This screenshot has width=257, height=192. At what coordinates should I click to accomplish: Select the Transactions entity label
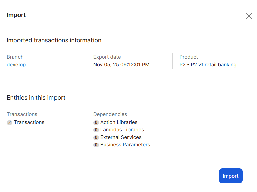pyautogui.click(x=29, y=122)
